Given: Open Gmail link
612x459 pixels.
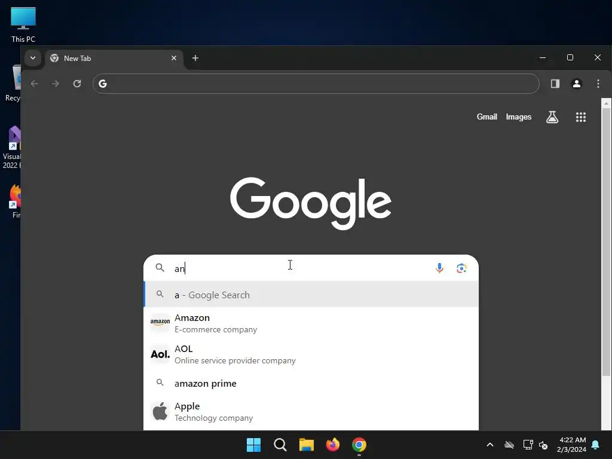Looking at the screenshot, I should tap(486, 117).
